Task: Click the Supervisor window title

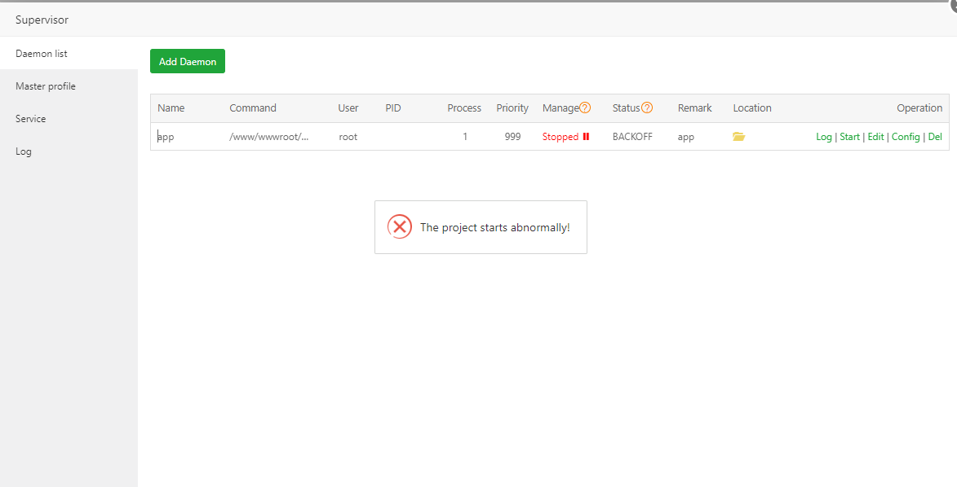Action: (42, 20)
